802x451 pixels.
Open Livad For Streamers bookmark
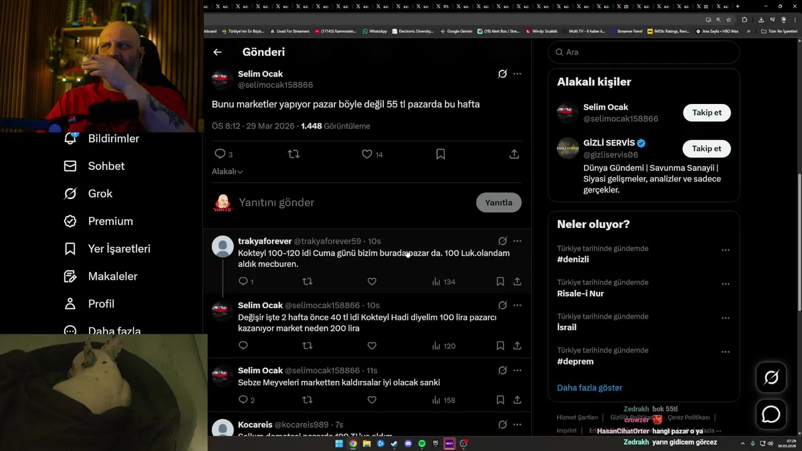point(289,31)
